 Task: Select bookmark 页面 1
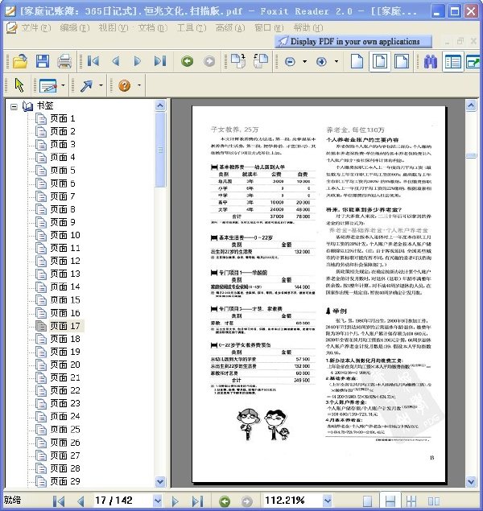pyautogui.click(x=62, y=118)
